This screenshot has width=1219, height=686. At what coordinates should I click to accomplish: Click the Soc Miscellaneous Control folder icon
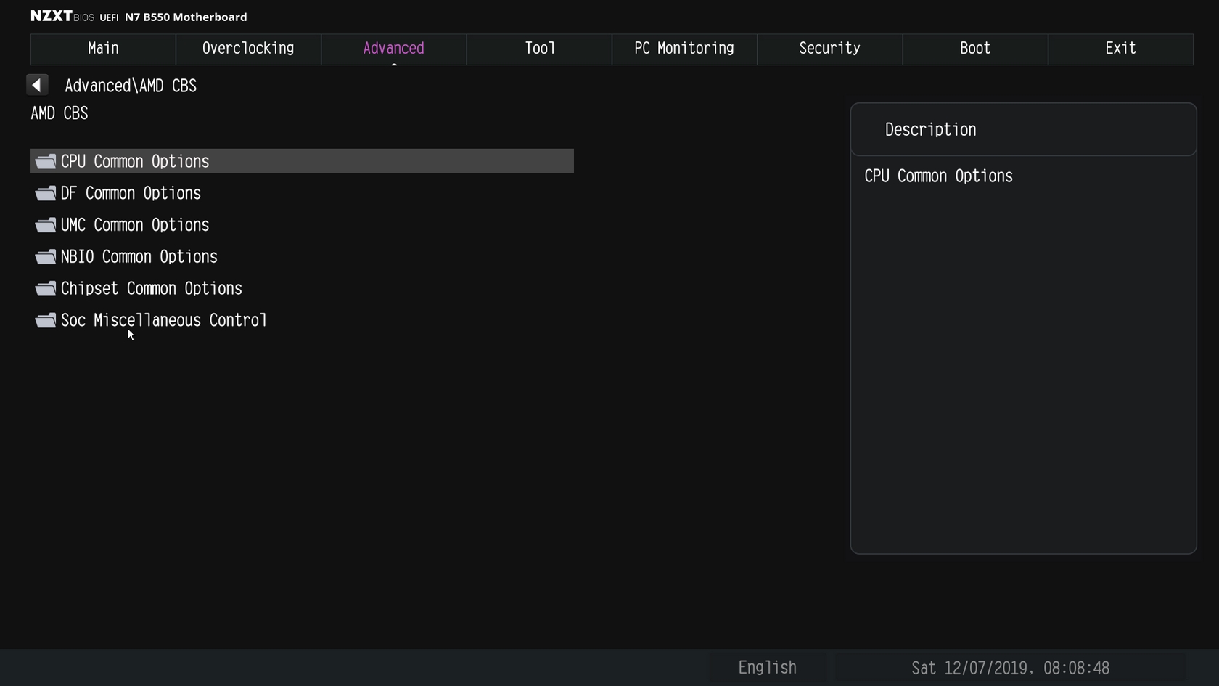click(46, 320)
